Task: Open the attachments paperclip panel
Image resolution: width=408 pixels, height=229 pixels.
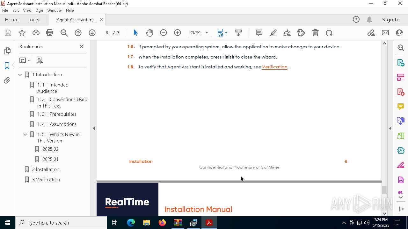Action: coord(7,80)
